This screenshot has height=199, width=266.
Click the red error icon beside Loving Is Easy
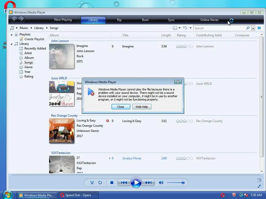pos(108,121)
